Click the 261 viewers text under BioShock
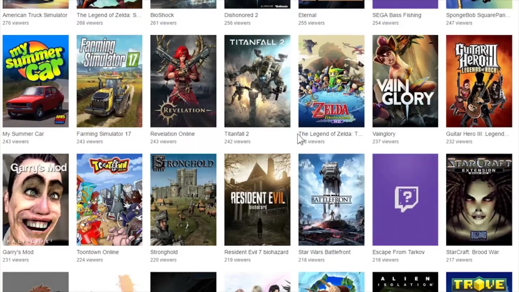 (163, 23)
